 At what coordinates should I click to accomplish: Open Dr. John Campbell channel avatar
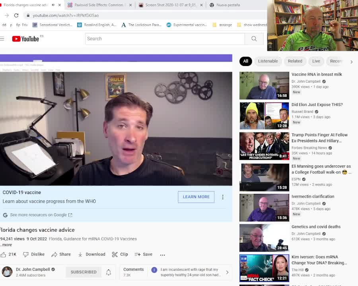[7, 272]
